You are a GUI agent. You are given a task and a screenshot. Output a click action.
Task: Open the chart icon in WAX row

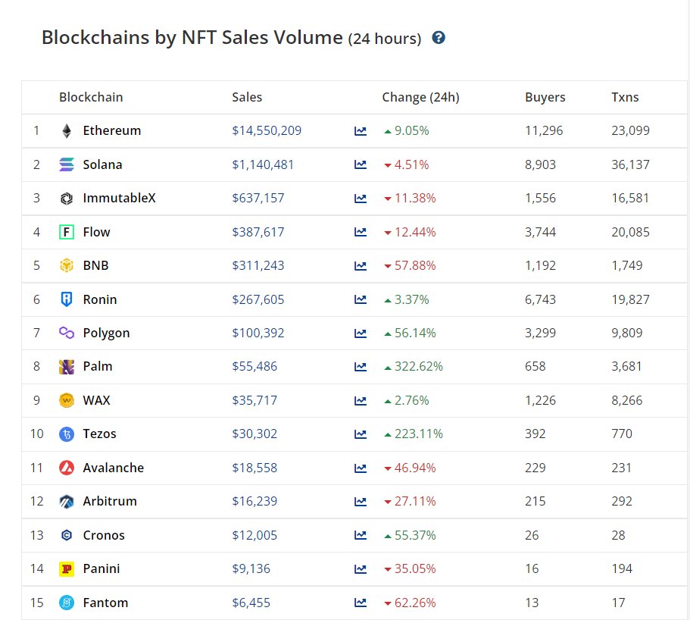(361, 400)
